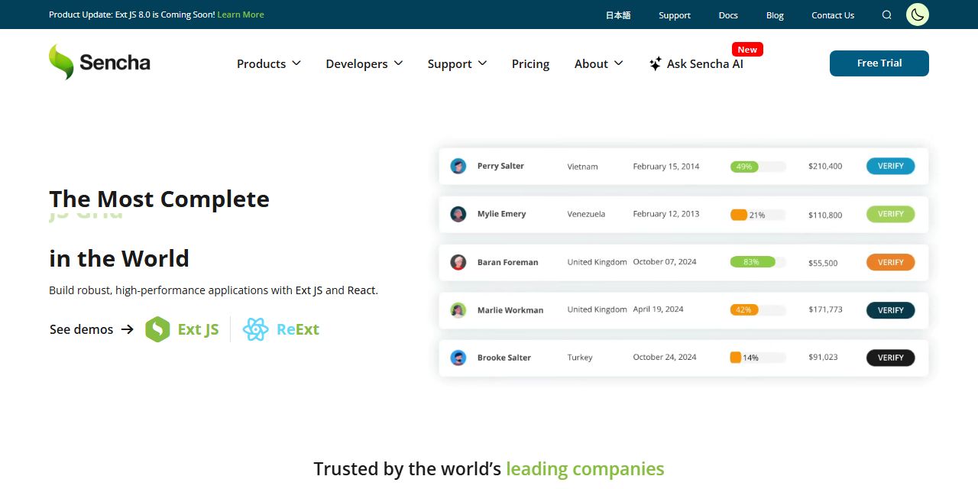Click the Sencha leaf logo

tap(61, 62)
